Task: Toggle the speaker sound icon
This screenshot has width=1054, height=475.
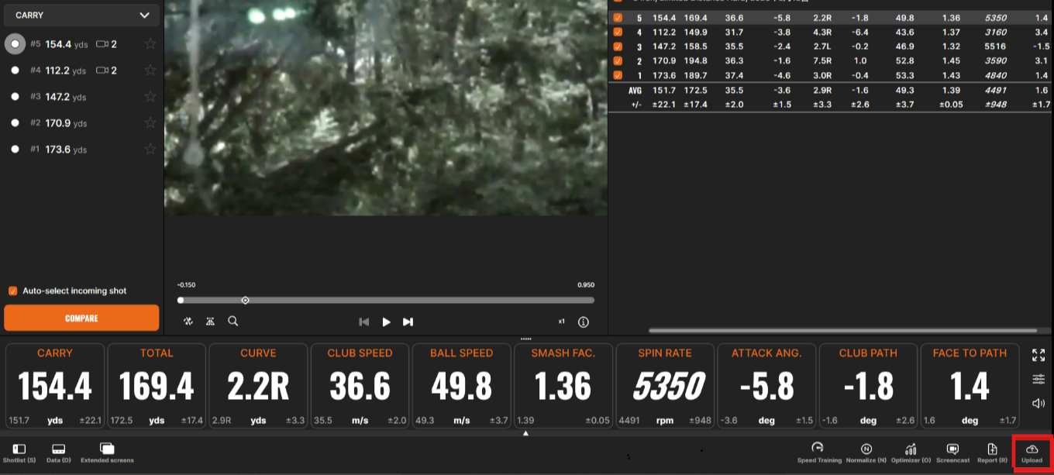Action: tap(1038, 403)
